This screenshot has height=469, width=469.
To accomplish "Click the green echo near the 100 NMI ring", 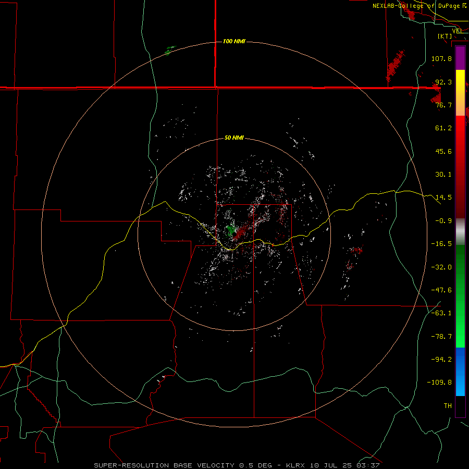I will click(x=170, y=50).
